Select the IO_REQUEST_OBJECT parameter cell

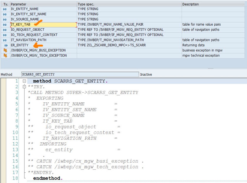coord(44,30)
